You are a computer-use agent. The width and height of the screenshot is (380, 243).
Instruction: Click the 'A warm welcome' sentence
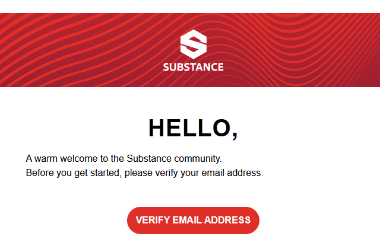click(x=123, y=159)
